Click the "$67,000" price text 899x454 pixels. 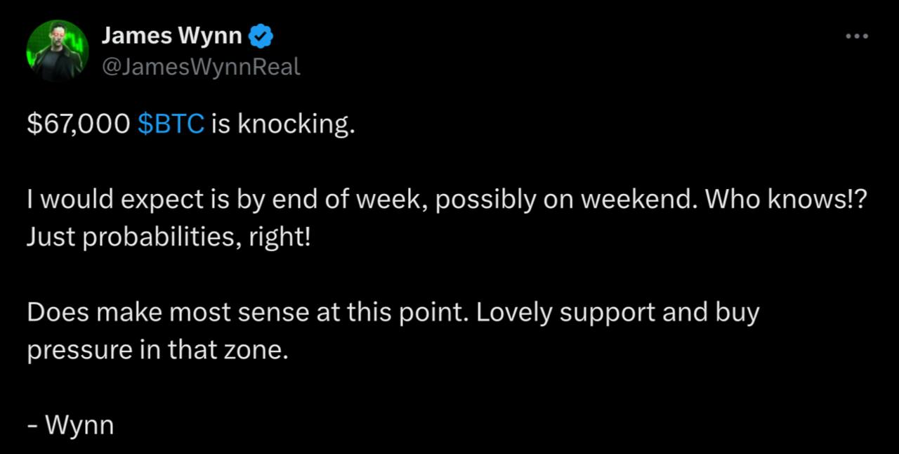(78, 124)
